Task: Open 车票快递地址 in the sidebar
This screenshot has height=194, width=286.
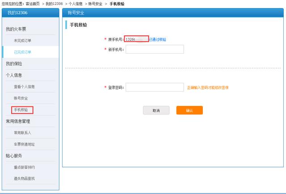Action: [x=24, y=144]
